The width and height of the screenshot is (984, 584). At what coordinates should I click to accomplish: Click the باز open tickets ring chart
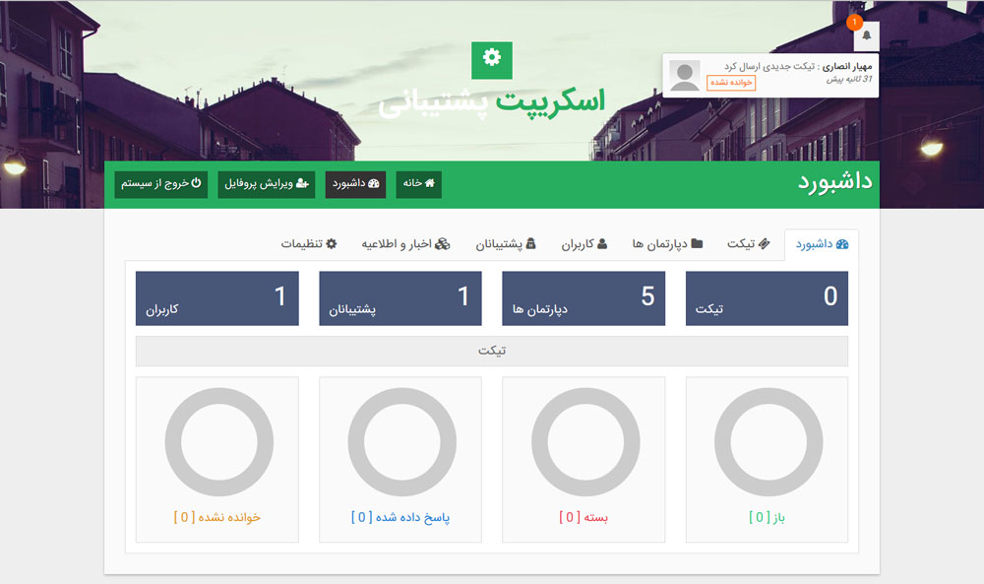coord(769,442)
